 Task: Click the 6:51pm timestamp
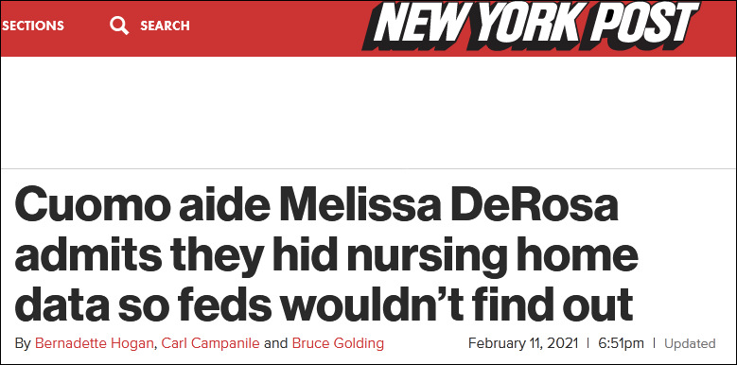point(621,343)
